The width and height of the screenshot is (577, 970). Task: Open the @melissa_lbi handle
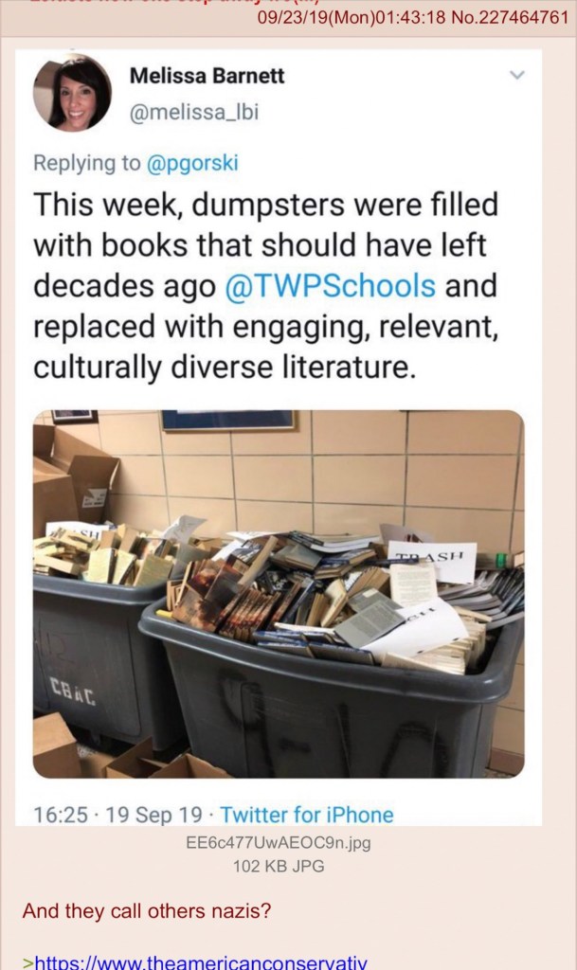[x=194, y=113]
